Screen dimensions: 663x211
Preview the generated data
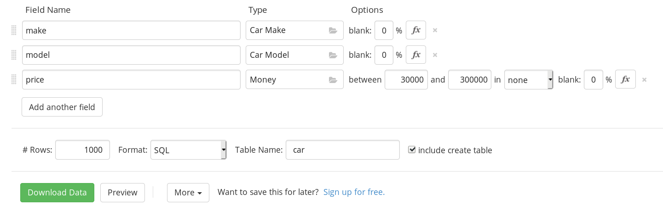(x=122, y=193)
